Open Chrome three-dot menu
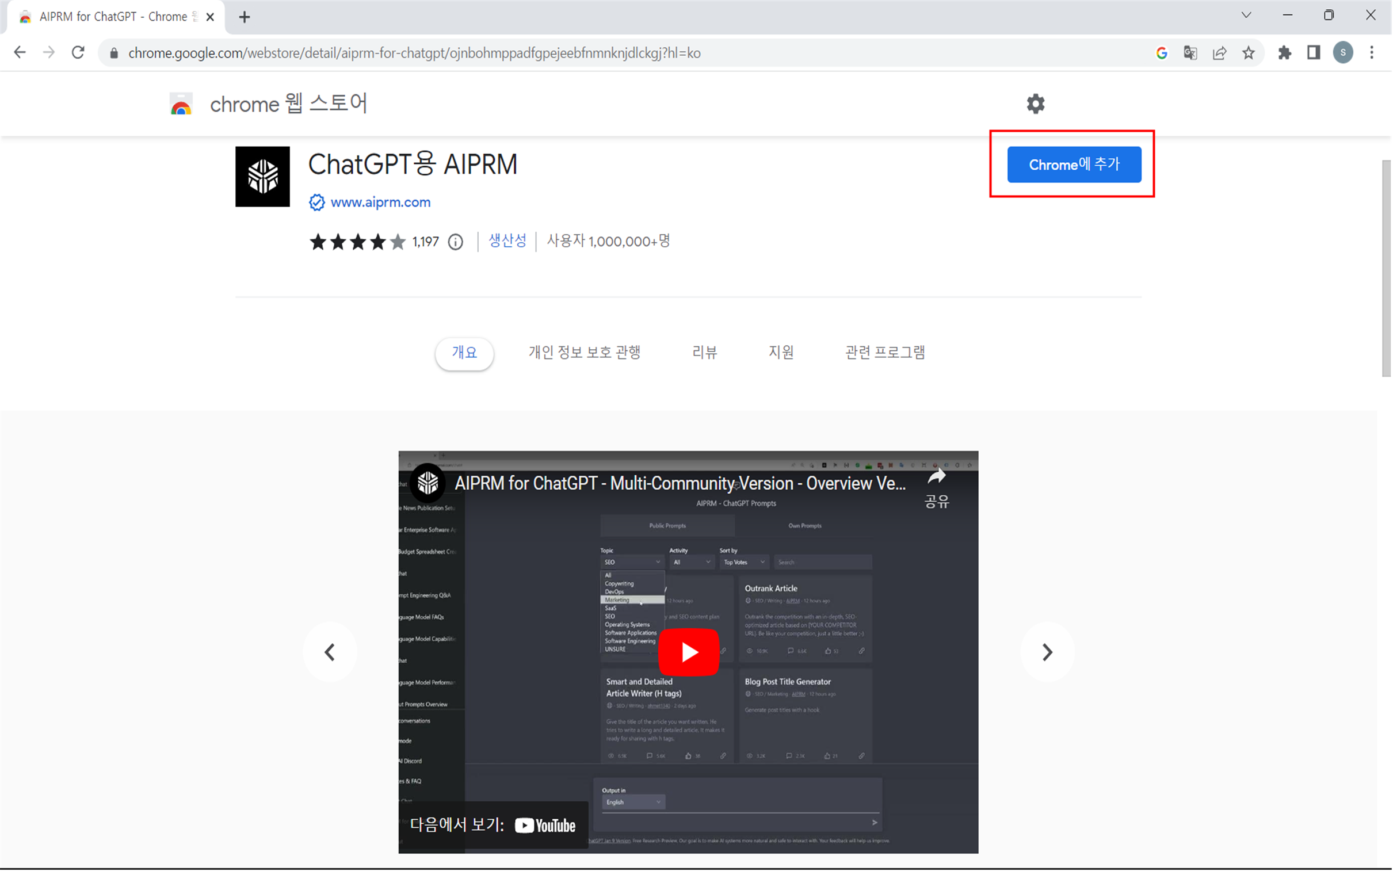 (1372, 53)
